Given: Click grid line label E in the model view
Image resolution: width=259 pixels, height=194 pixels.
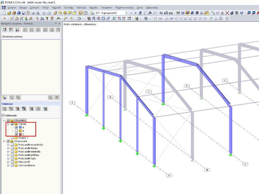Looking at the screenshot, I should click(225, 80).
